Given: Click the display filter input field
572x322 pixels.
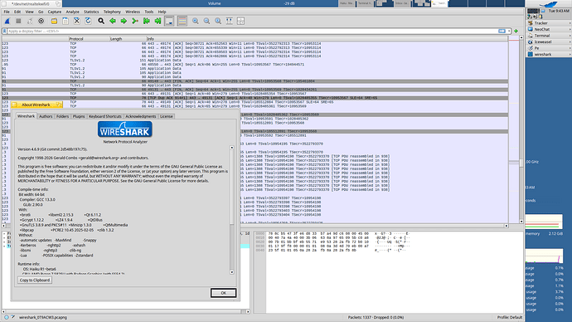Looking at the screenshot, I should point(252,31).
